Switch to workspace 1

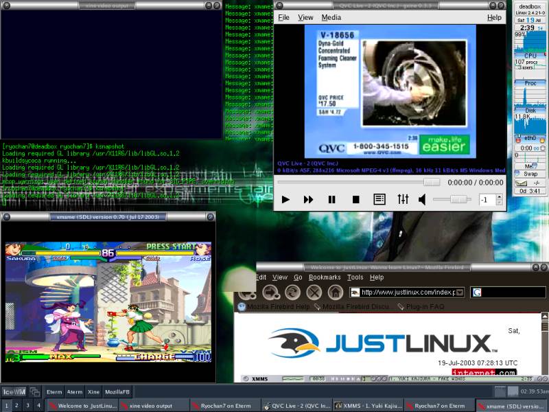tap(5, 405)
